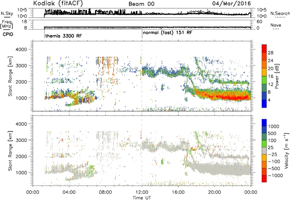
Task: Click the 'N.Sky' legend label
Action: [x=7, y=13]
